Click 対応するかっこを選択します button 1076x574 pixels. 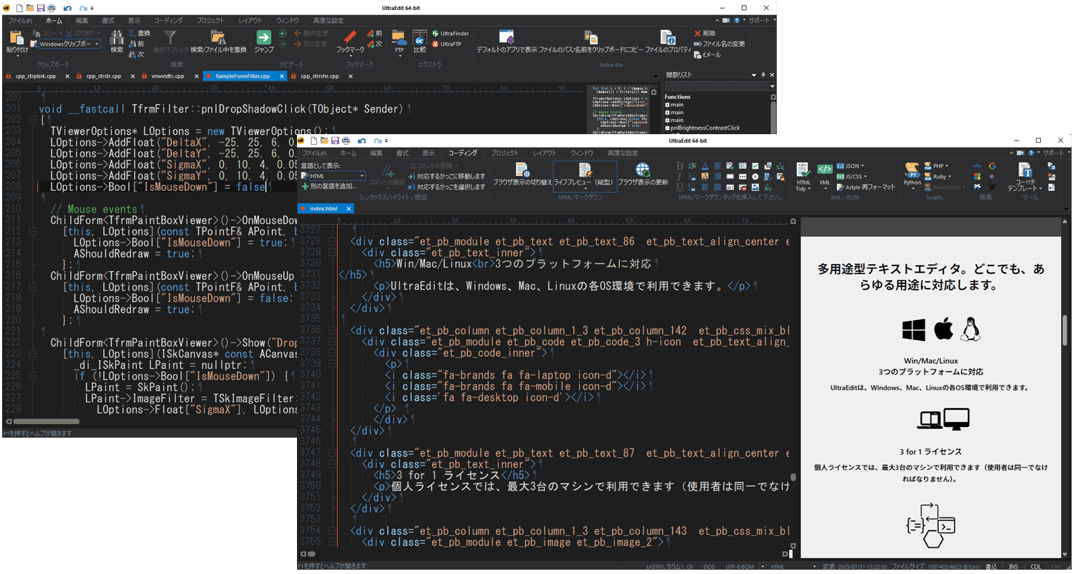[x=445, y=187]
